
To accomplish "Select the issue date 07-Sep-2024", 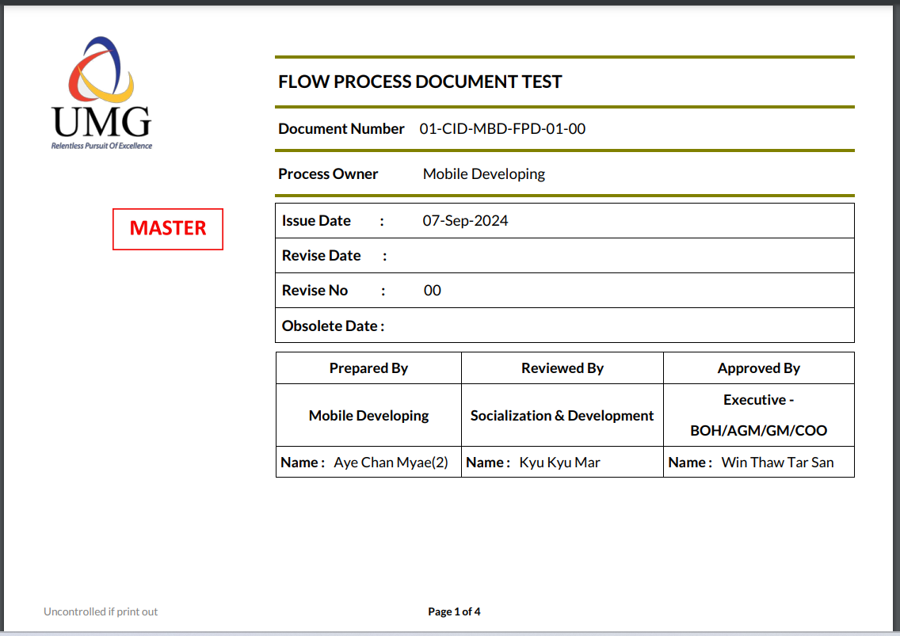I will [x=465, y=221].
